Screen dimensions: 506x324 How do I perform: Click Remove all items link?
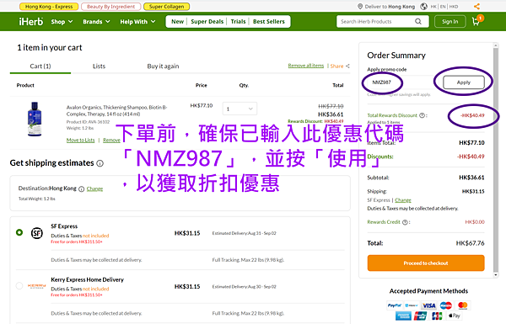(x=305, y=66)
